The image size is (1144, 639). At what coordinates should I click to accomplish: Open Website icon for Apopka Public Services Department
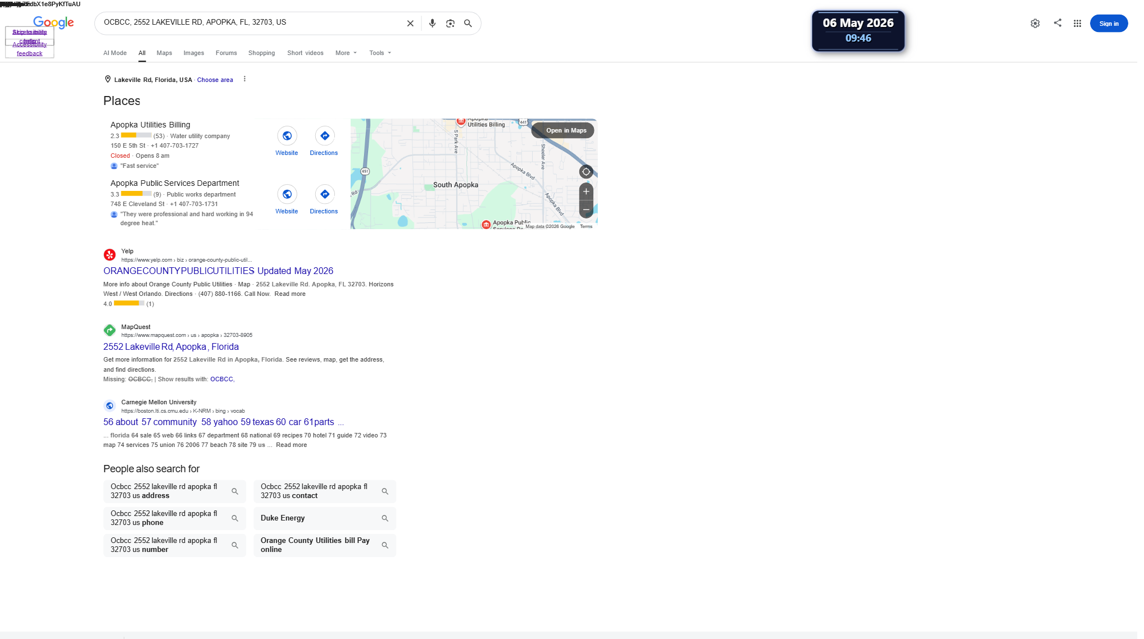pyautogui.click(x=287, y=194)
